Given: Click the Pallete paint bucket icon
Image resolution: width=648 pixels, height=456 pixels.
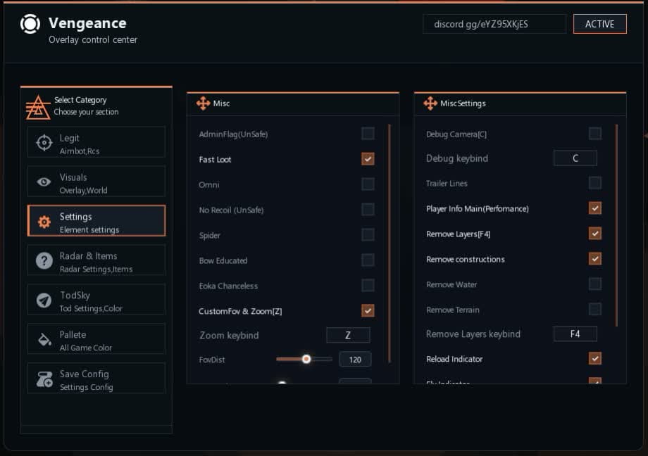Looking at the screenshot, I should [44, 340].
